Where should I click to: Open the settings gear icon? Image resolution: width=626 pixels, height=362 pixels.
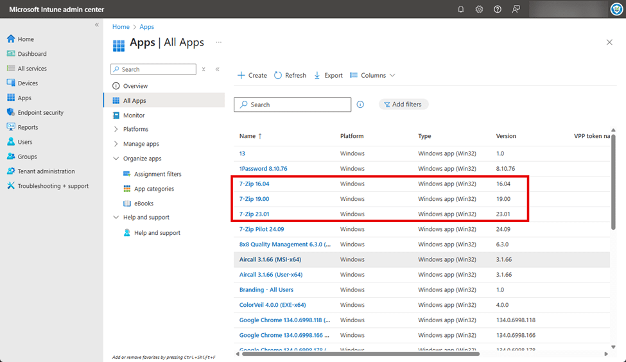[479, 10]
